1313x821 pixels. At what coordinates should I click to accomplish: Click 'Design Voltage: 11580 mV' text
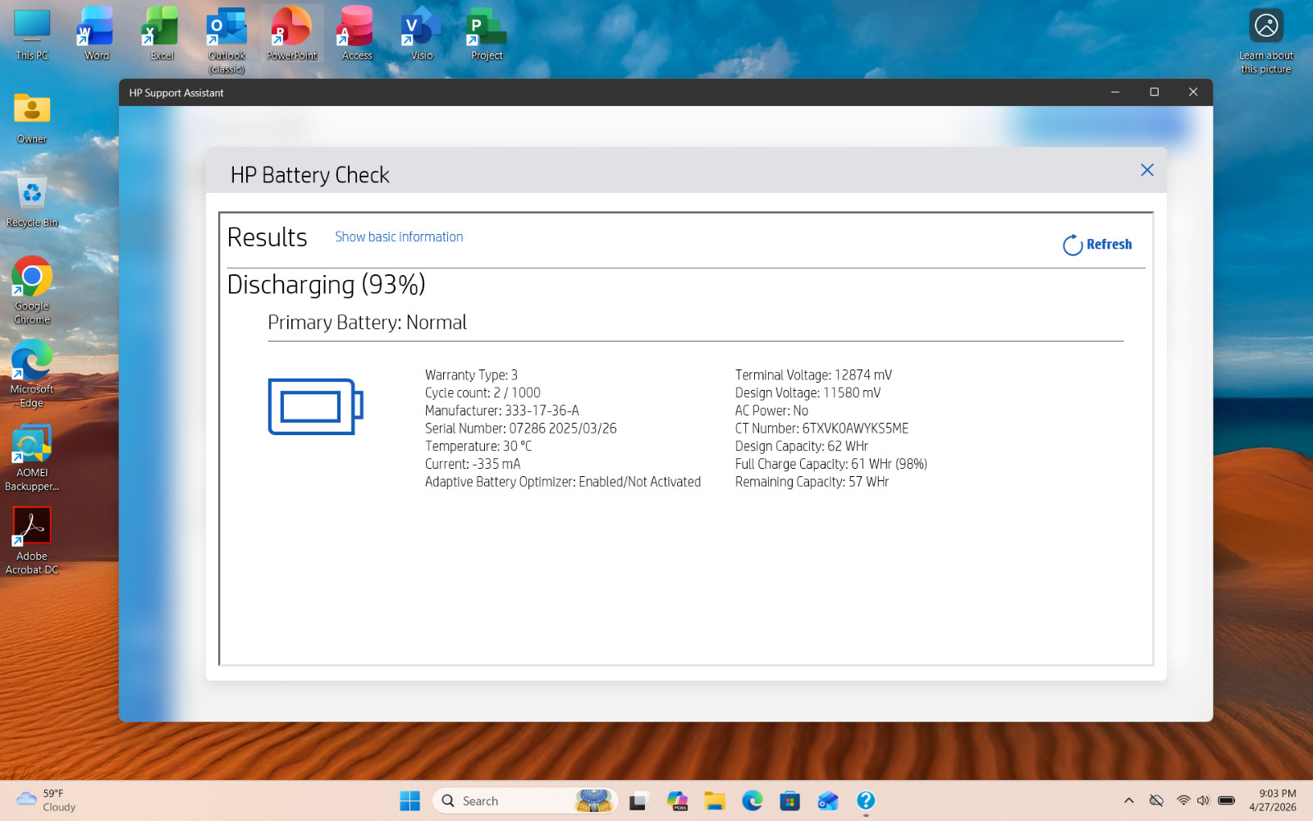click(807, 392)
